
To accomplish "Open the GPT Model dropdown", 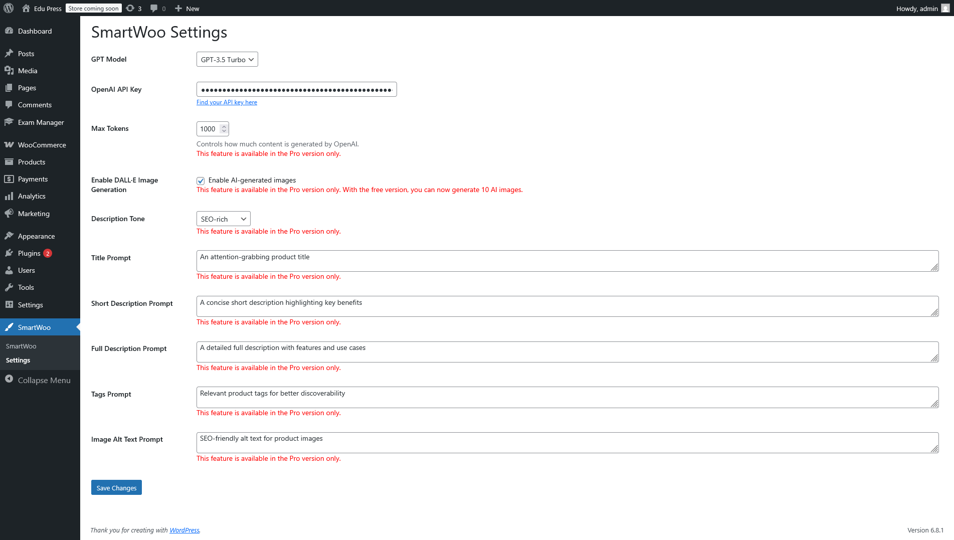I will [227, 59].
